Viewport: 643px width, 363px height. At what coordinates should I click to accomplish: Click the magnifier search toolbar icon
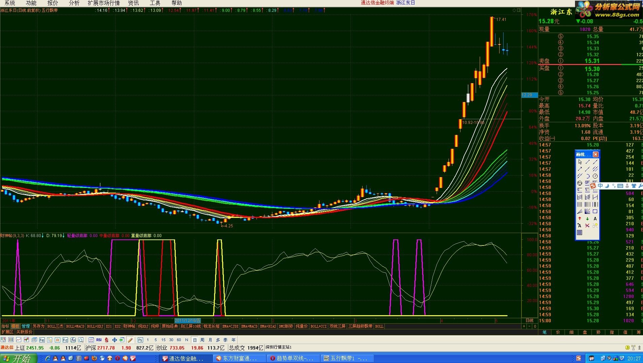click(81, 340)
